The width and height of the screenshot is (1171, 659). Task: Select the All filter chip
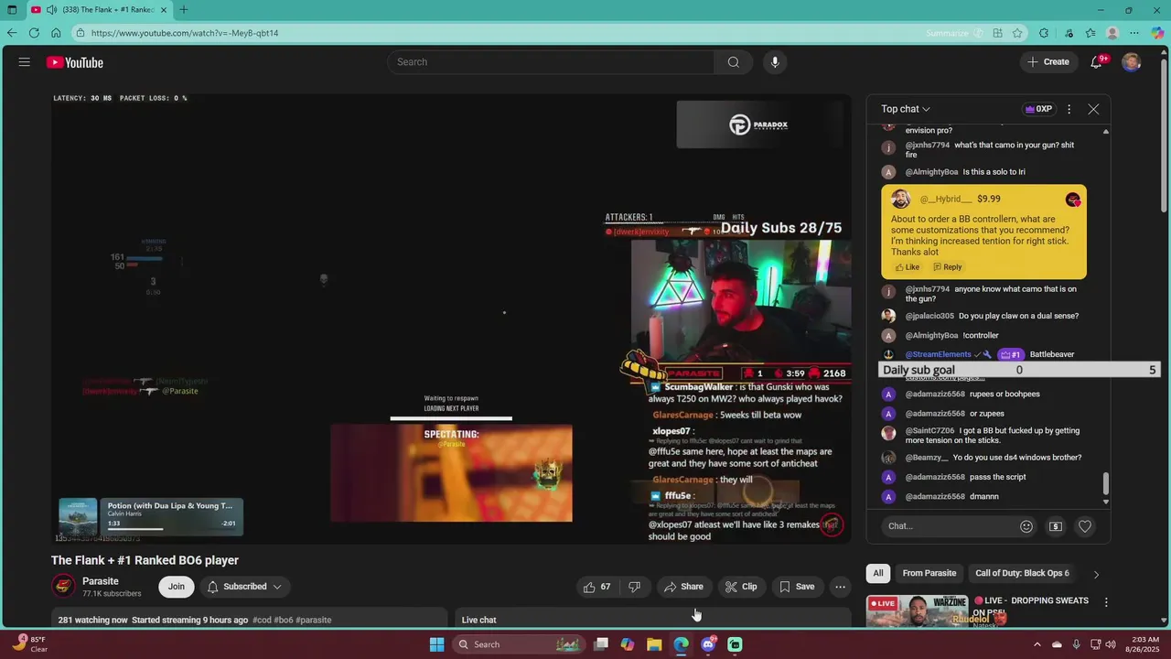[x=878, y=573]
